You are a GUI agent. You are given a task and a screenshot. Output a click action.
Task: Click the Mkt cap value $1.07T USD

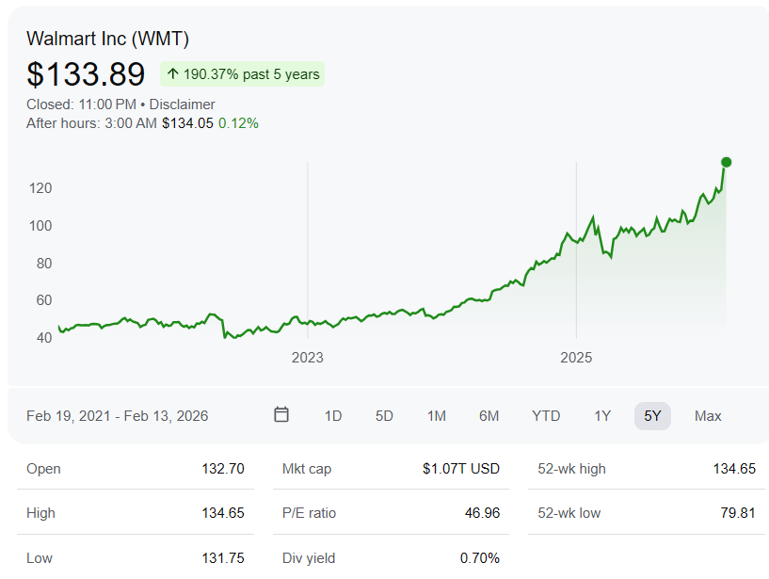pos(461,469)
